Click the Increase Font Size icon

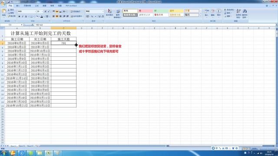click(x=45, y=12)
